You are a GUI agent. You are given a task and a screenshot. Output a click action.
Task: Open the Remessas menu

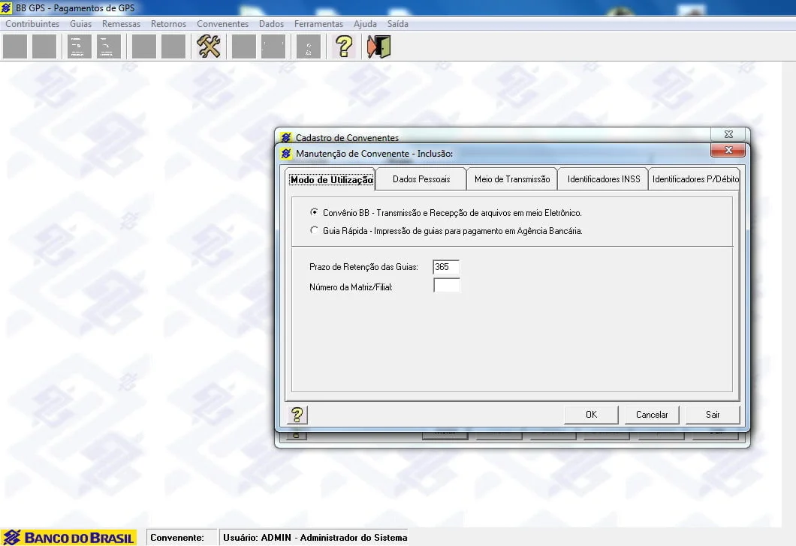(121, 24)
